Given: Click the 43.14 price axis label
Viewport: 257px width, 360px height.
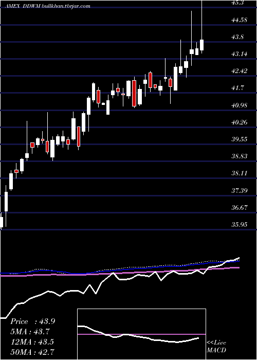Looking at the screenshot, I should (x=240, y=54).
